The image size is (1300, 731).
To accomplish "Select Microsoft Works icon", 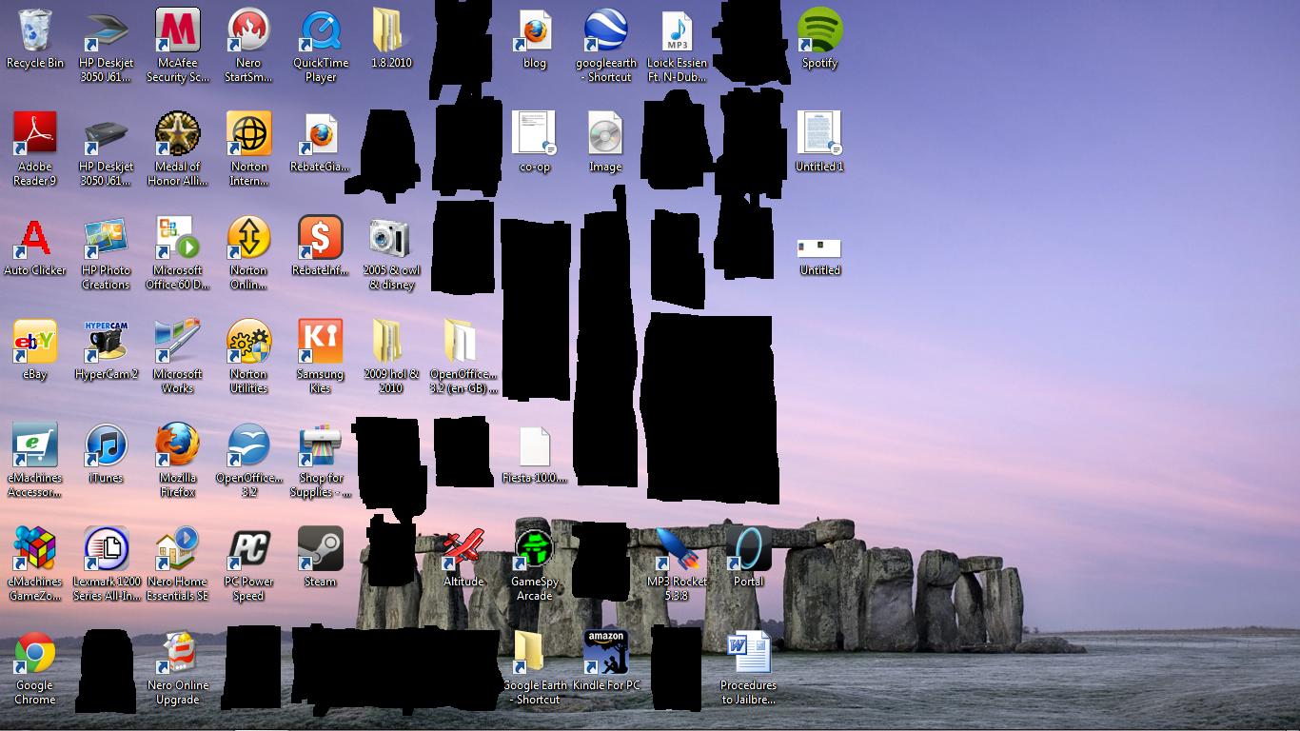I will coord(178,342).
